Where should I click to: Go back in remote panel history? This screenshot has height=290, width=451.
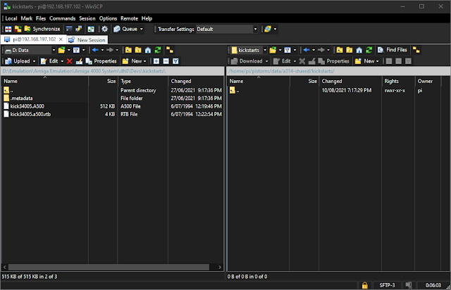[x=307, y=50]
